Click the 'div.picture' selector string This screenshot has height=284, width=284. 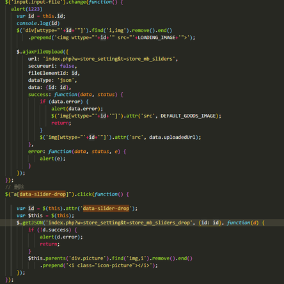point(87,258)
